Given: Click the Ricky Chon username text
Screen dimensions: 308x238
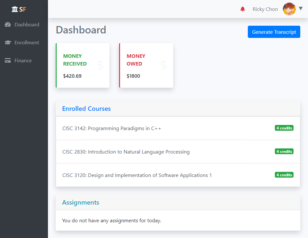Looking at the screenshot, I should coord(265,9).
